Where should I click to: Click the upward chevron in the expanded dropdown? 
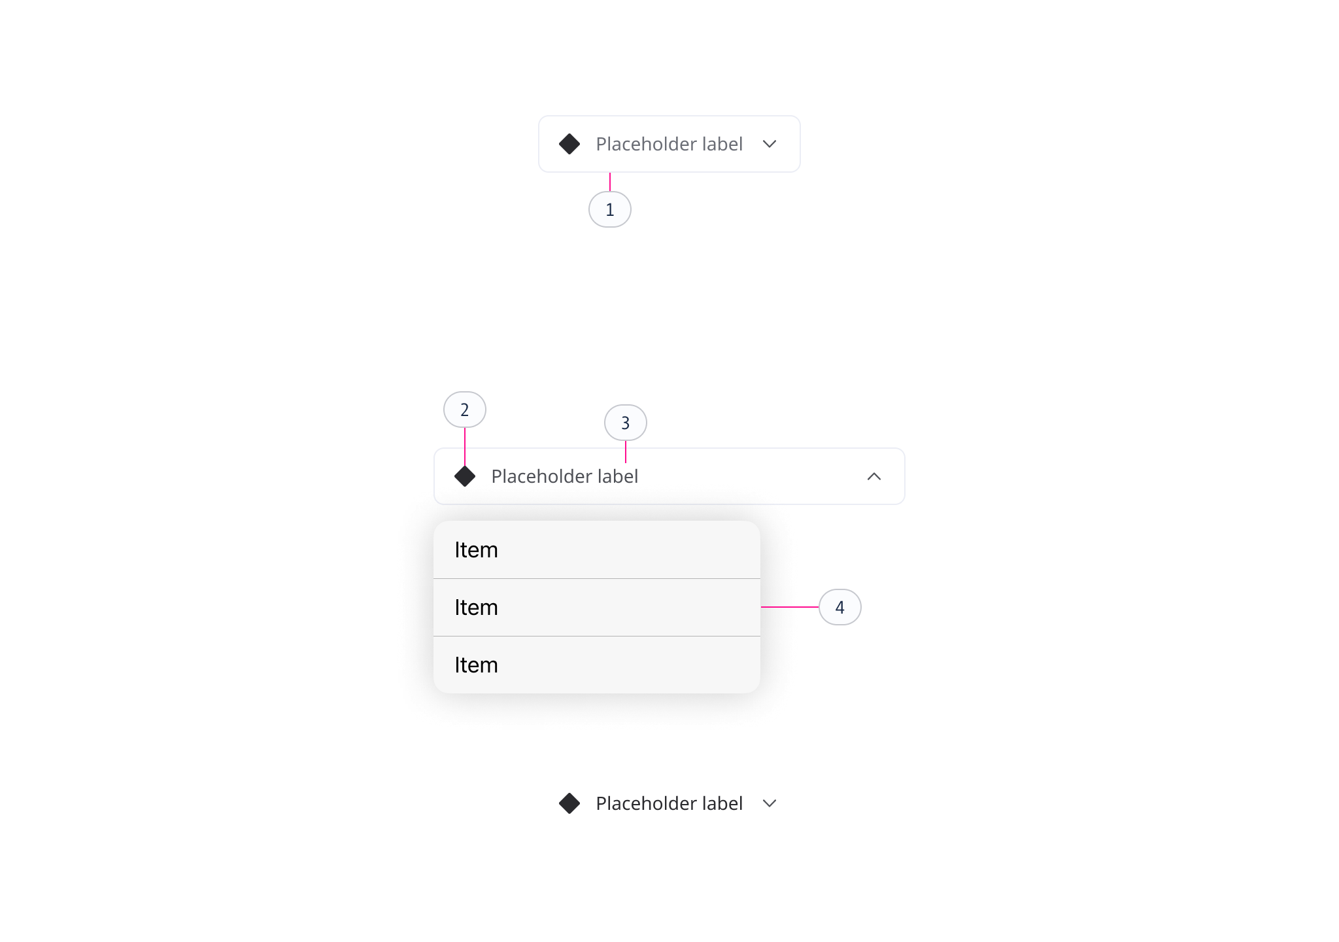(x=874, y=477)
